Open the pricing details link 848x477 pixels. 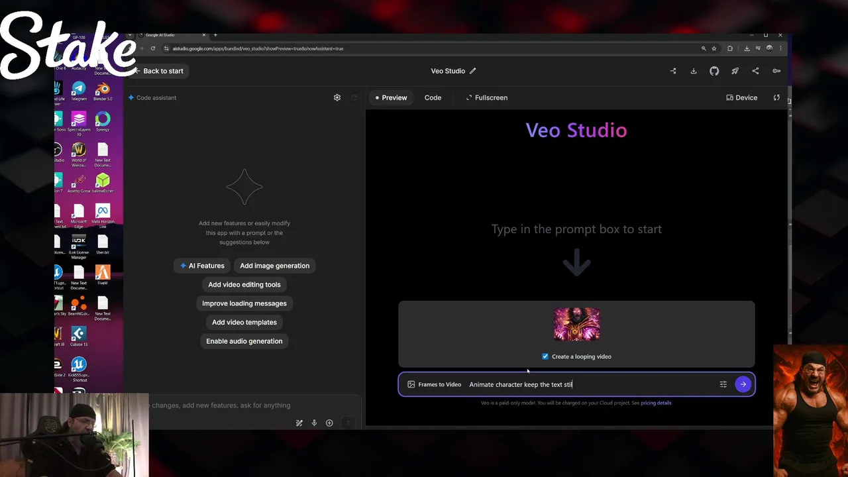coord(656,403)
